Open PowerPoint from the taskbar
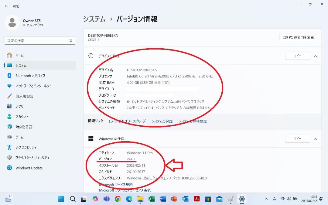Viewport: 328px width, 205px height. pyautogui.click(x=174, y=199)
